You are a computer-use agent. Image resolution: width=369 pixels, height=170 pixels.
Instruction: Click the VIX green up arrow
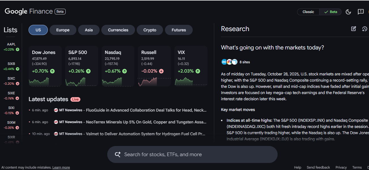pos(198,71)
